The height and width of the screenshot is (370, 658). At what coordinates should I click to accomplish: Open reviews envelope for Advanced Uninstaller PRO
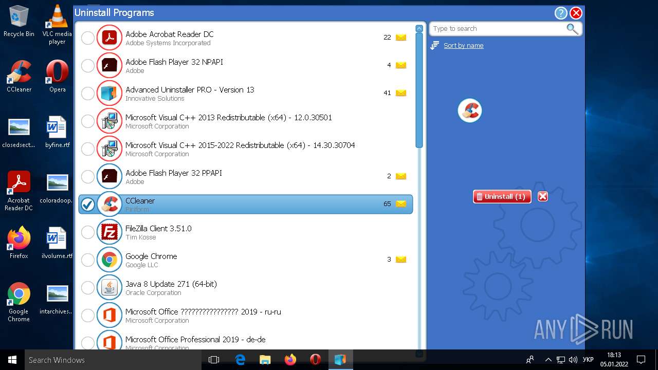click(x=401, y=93)
